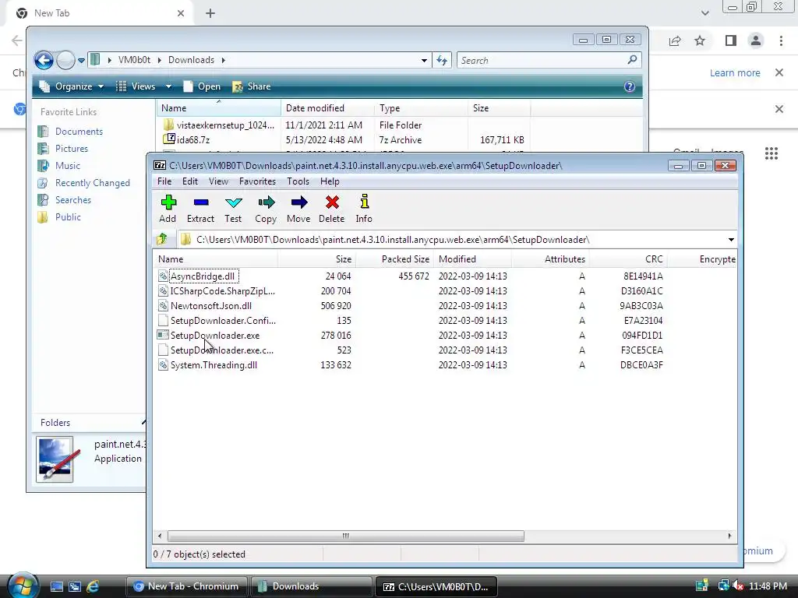Select SetupDownloader.exe.c... file
Screen dimensions: 798x598
pos(222,350)
